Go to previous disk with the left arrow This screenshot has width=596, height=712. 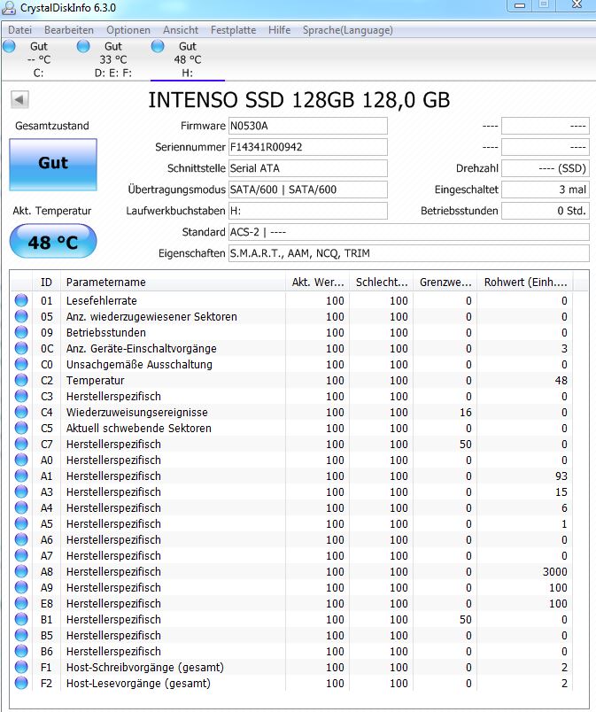19,100
